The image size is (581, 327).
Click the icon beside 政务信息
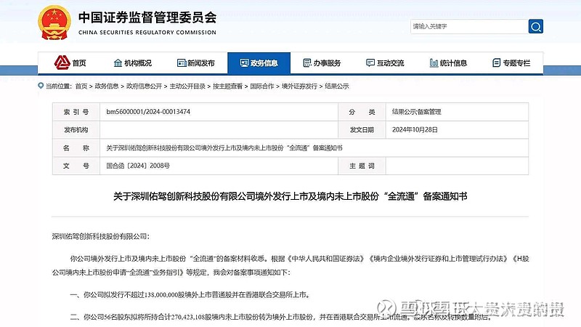coord(244,63)
